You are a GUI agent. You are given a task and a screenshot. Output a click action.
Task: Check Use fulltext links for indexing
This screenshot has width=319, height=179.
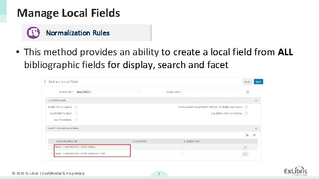pyautogui.click(x=246, y=114)
